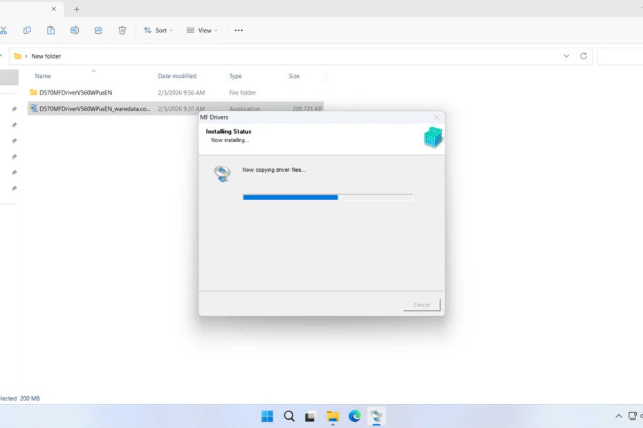Click the Rename icon in toolbar

tap(75, 30)
